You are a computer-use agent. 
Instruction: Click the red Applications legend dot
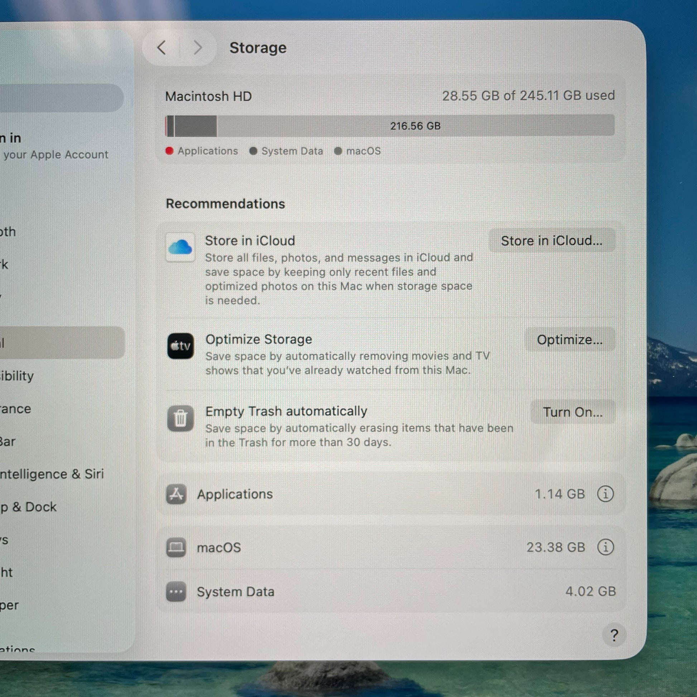tap(169, 151)
